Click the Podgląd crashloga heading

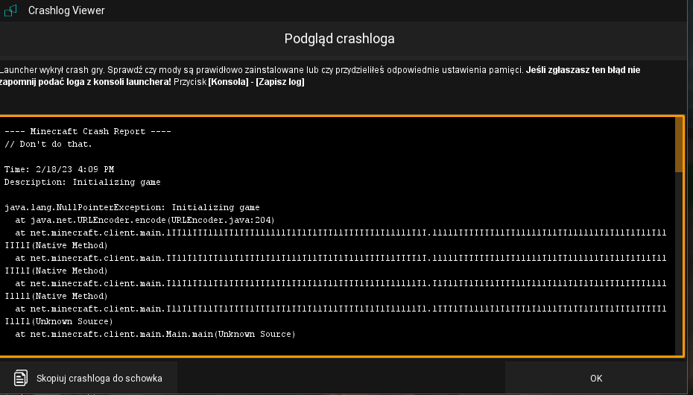[x=339, y=38]
